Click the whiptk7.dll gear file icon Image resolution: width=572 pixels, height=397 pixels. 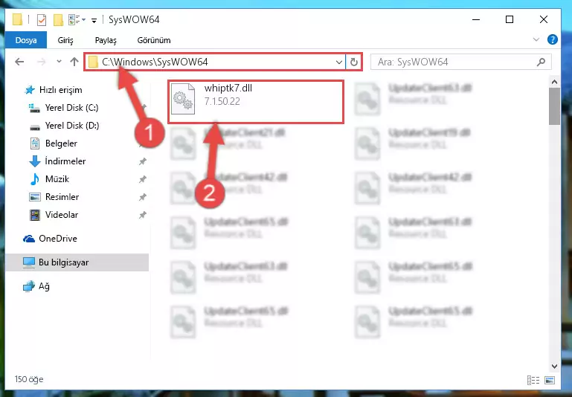[x=183, y=98]
